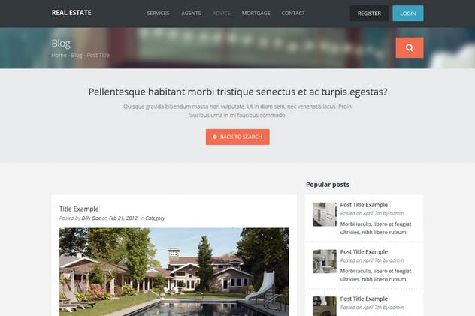The width and height of the screenshot is (475, 316).
Task: Click the blue Login button
Action: click(x=408, y=14)
